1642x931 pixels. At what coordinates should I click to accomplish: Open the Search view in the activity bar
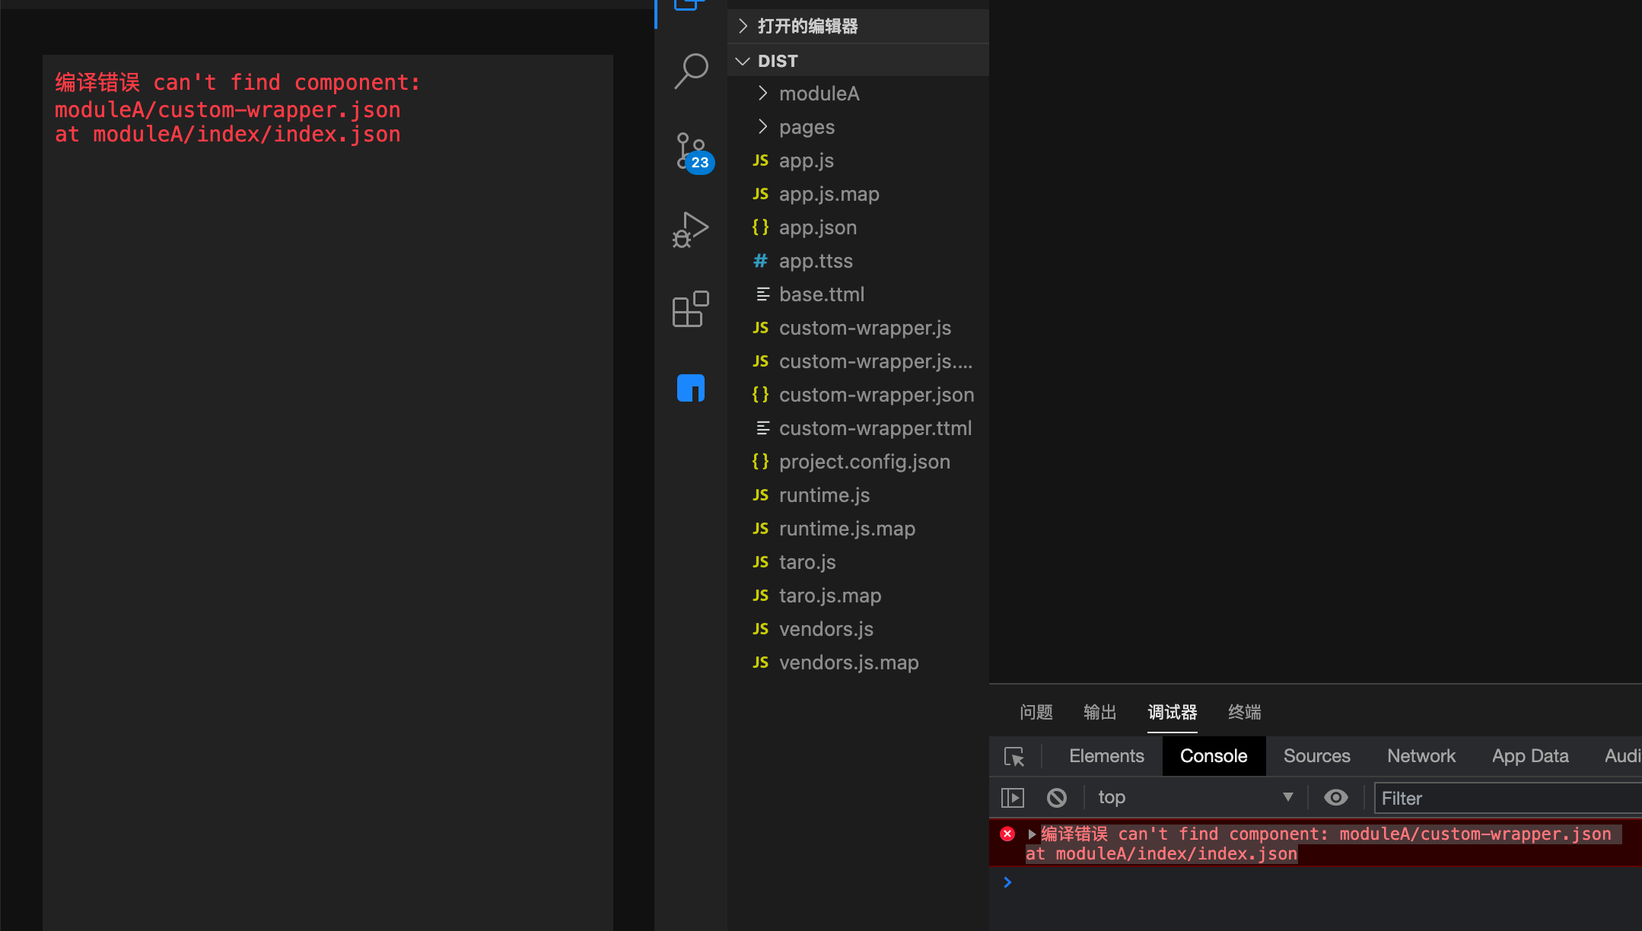(x=689, y=71)
